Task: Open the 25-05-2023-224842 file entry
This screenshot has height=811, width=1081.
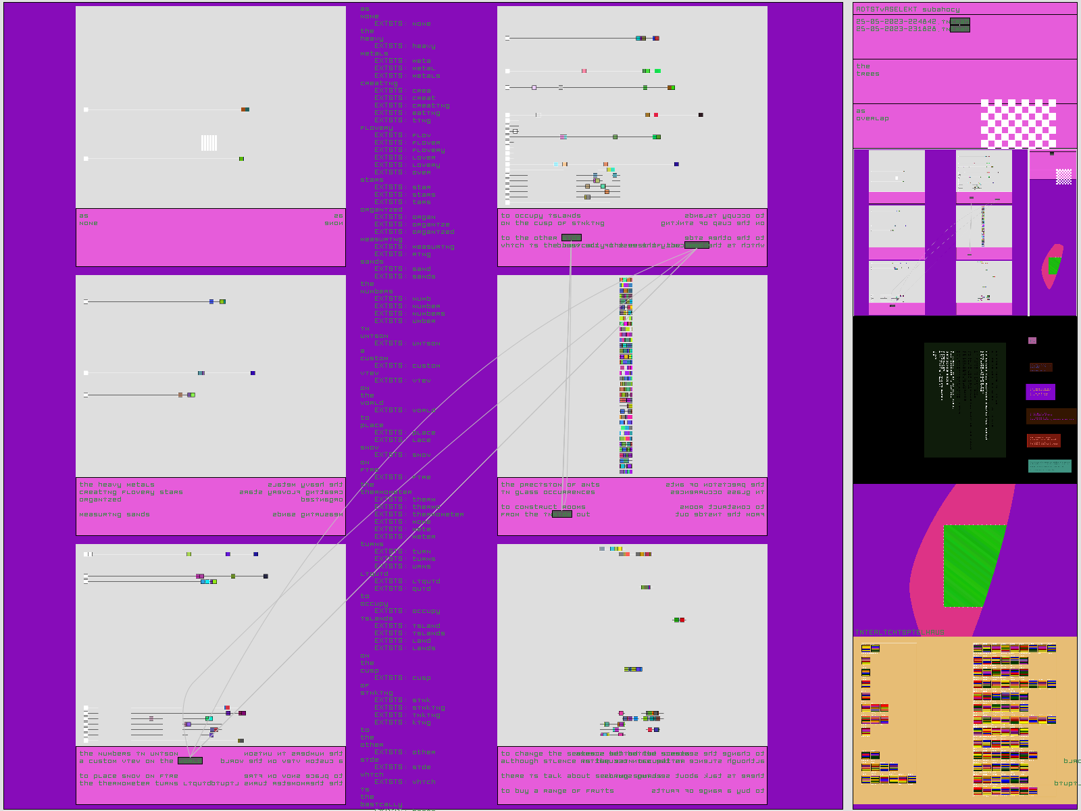Action: [x=896, y=22]
